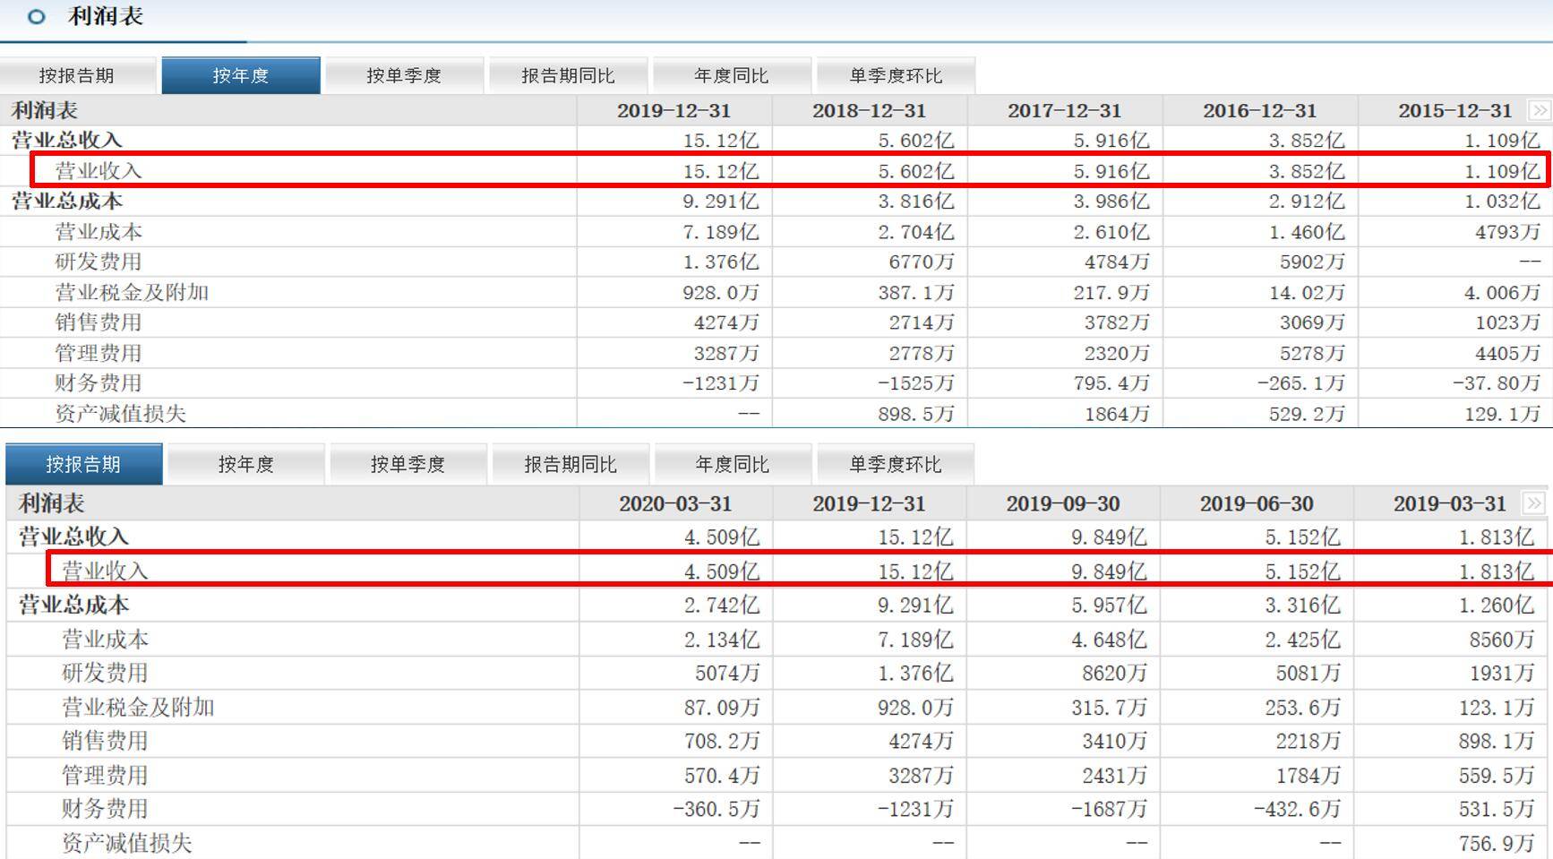Click the 2016-12-31 column header

[x=1259, y=111]
